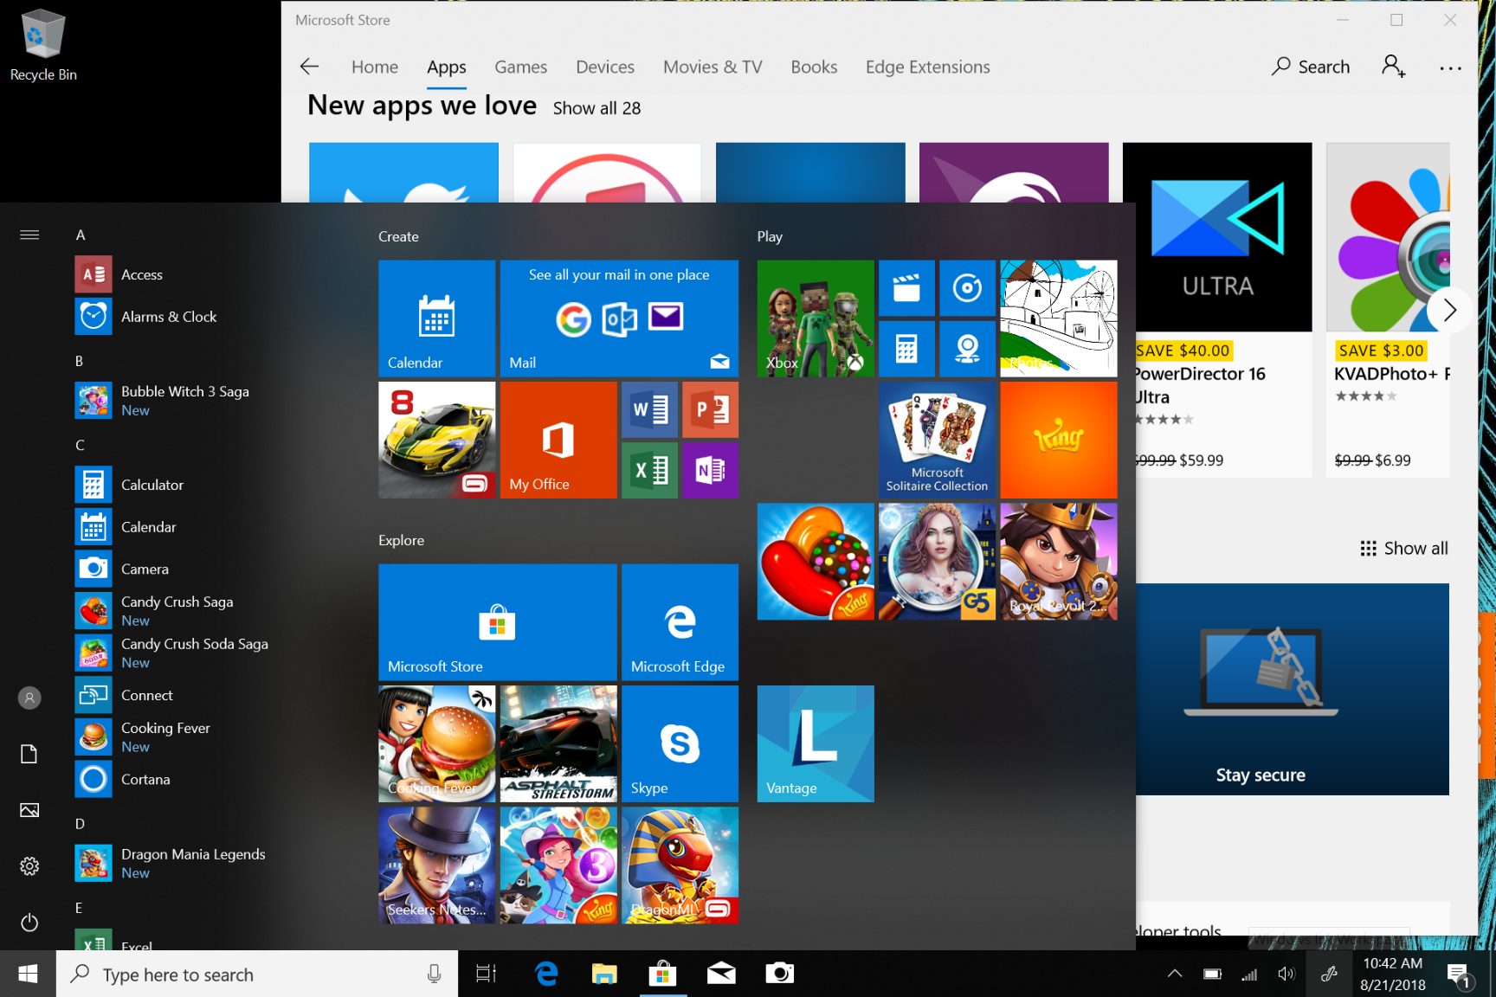
Task: Switch to the Movies & TV tab
Action: point(713,67)
